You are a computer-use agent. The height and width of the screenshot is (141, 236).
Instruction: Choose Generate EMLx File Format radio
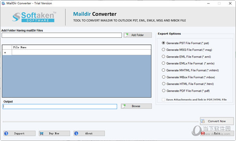(164, 63)
